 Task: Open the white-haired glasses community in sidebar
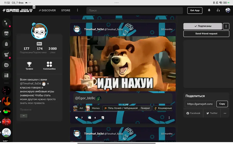tap(6, 133)
